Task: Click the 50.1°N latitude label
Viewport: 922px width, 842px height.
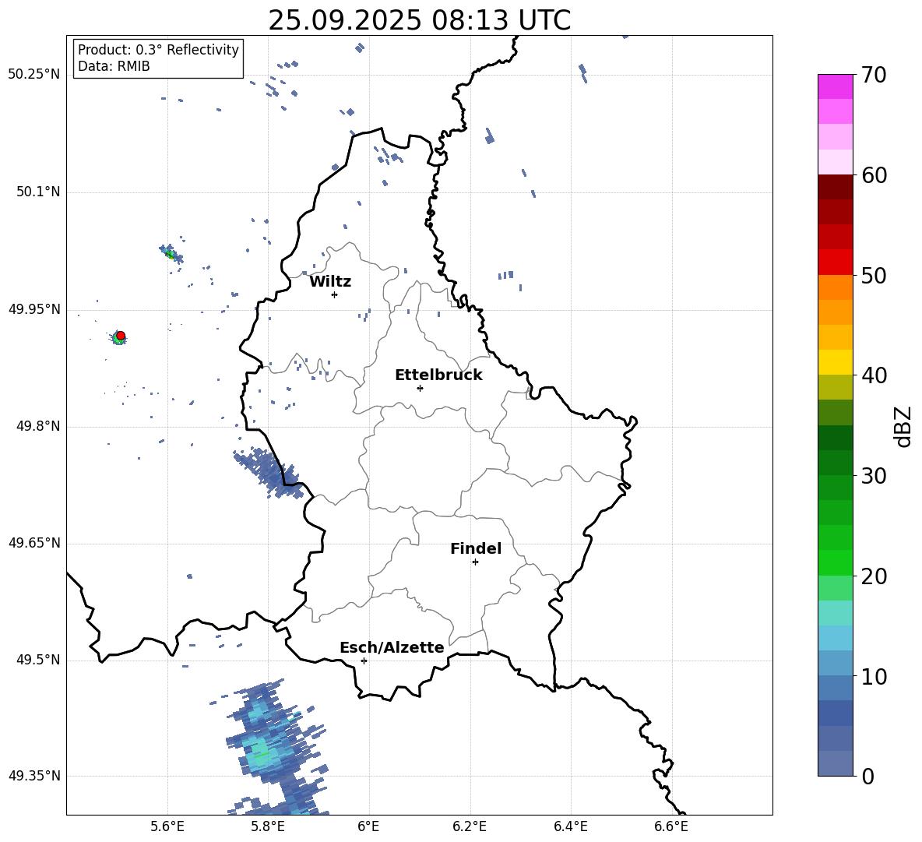Action: coord(37,192)
